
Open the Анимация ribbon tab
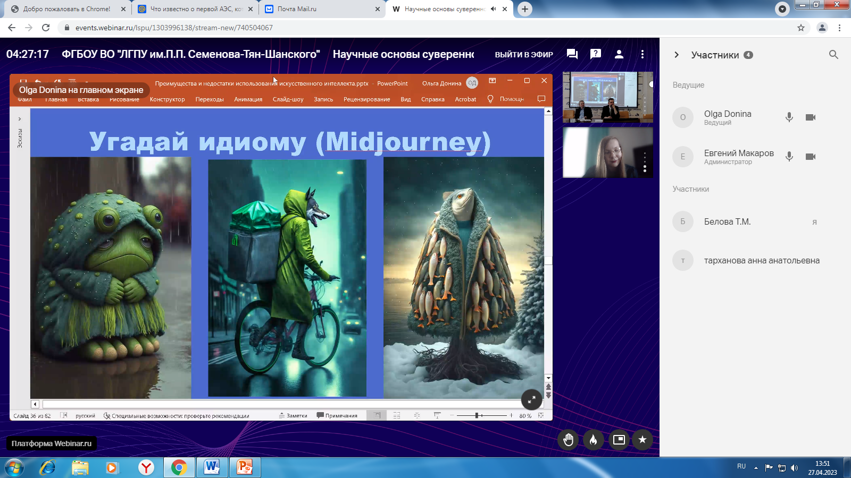click(248, 99)
